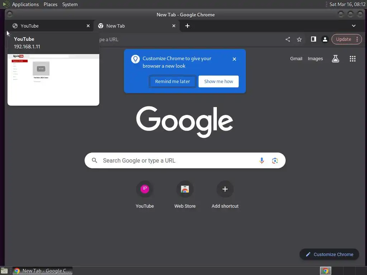Click the Customize Chrome button
This screenshot has height=275, width=367.
[329, 255]
